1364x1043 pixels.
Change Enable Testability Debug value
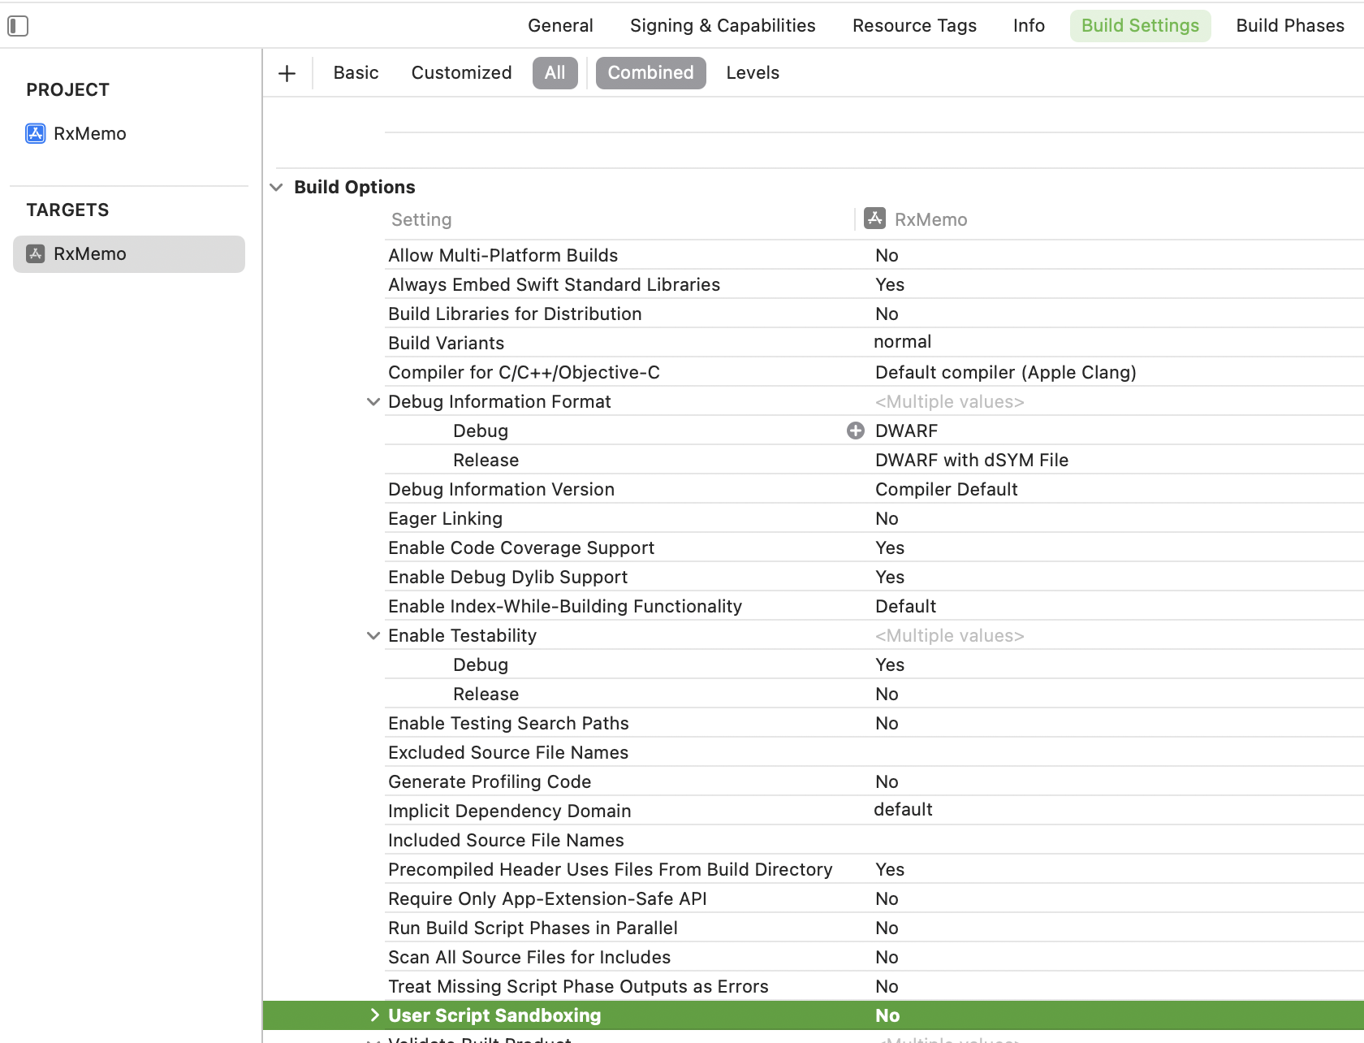[890, 664]
